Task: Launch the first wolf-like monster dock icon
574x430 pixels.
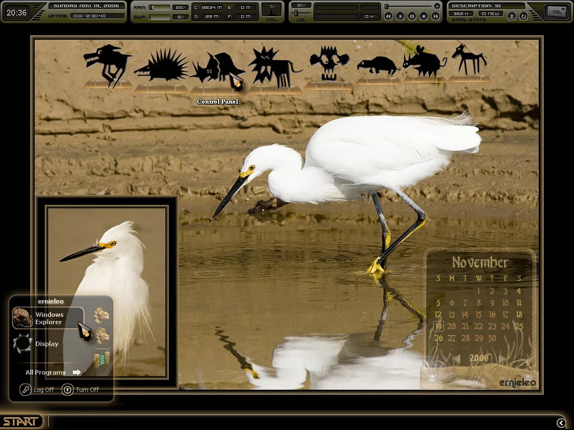Action: [107, 63]
